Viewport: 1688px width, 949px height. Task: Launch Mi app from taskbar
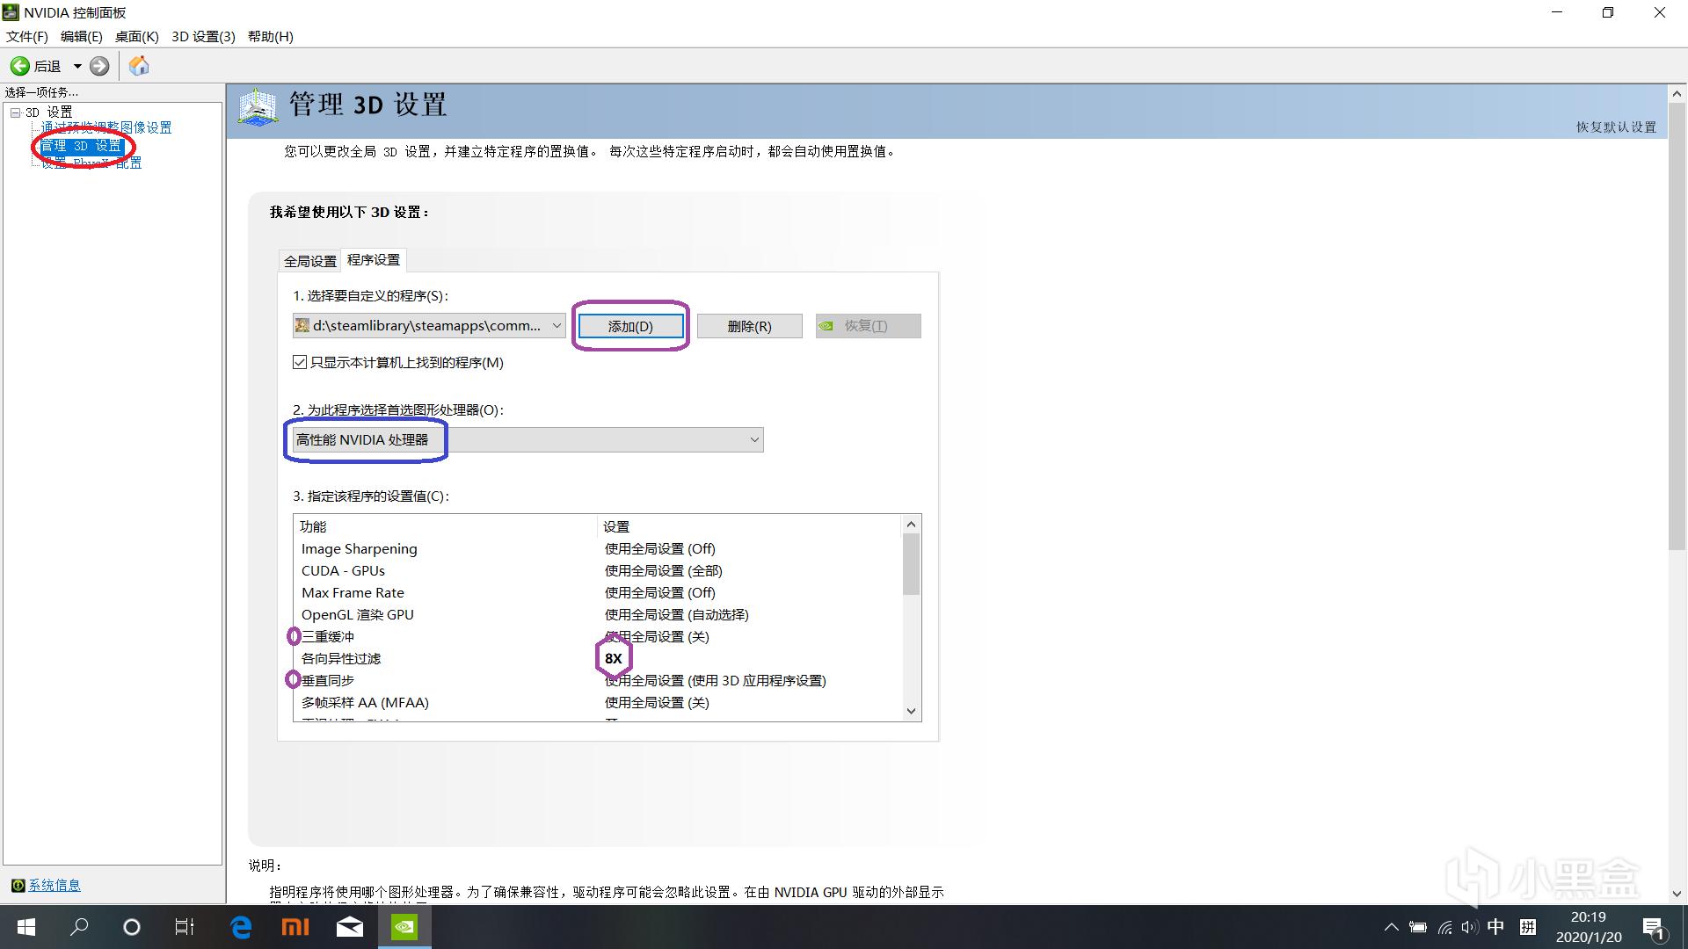tap(295, 927)
